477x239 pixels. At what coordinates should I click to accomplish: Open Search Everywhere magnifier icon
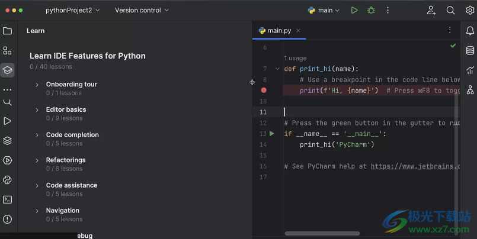(x=450, y=10)
